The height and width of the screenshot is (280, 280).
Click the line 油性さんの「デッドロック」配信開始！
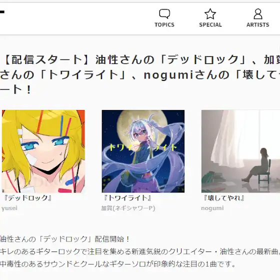tap(64, 239)
